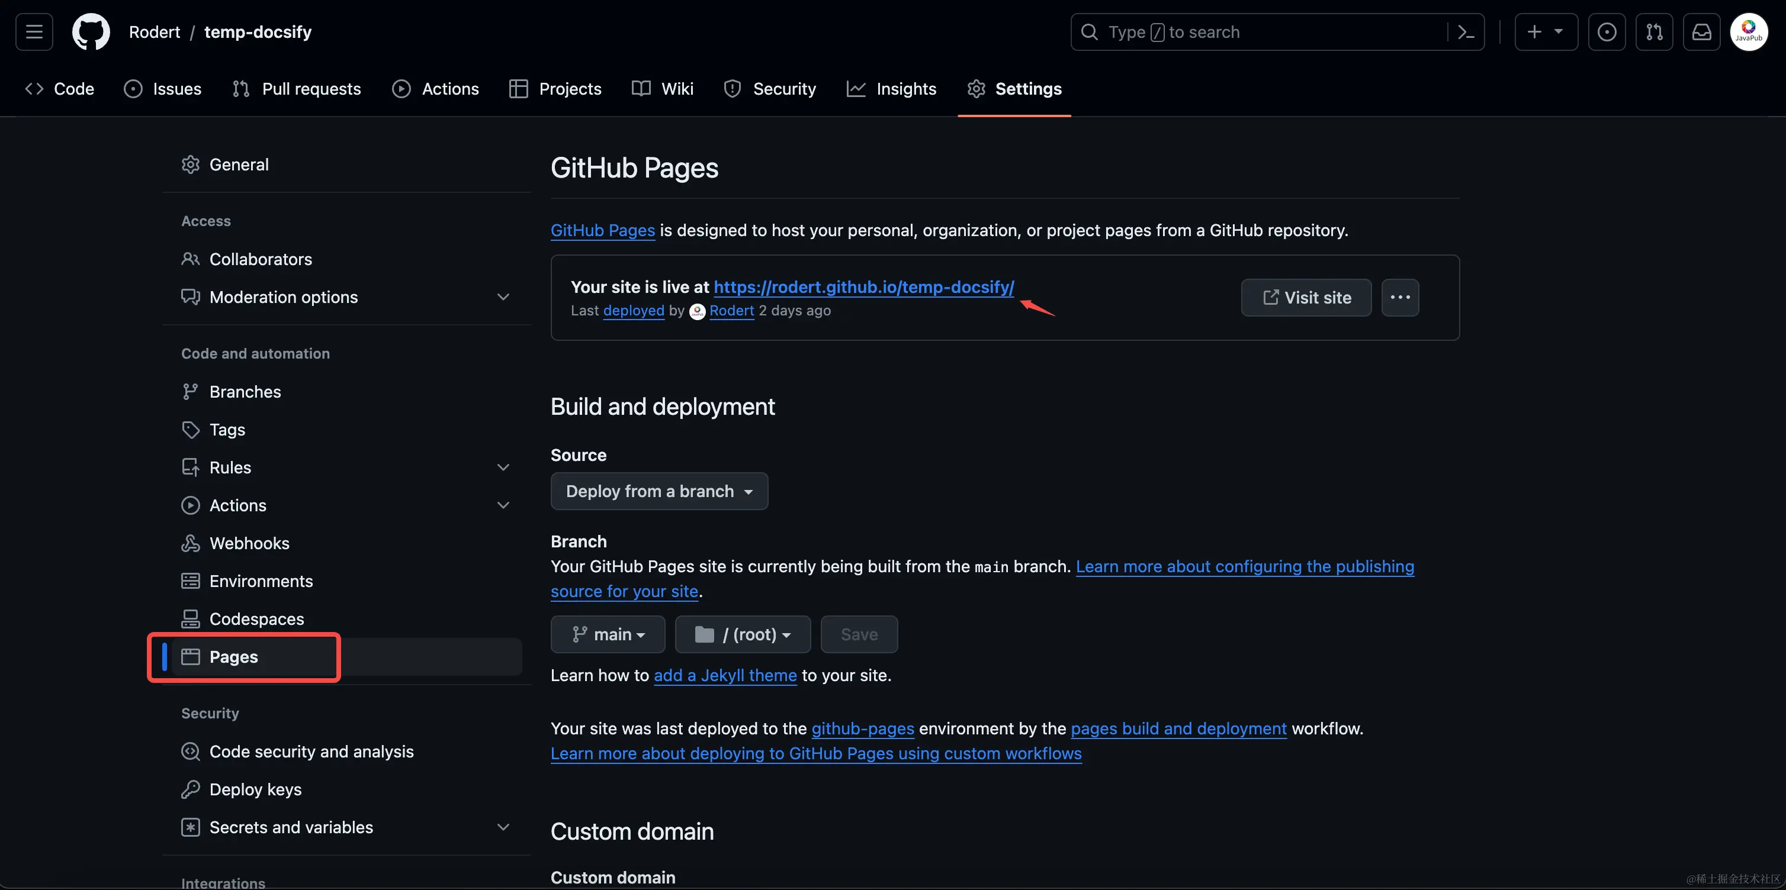The width and height of the screenshot is (1786, 890).
Task: Focus the Type to search field
Action: tap(1262, 32)
